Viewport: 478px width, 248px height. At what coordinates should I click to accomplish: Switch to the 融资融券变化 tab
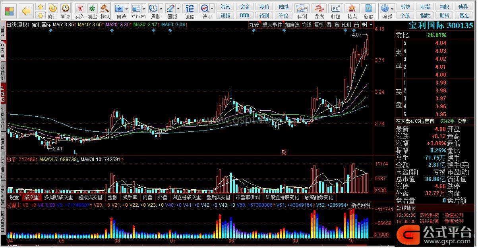[x=319, y=197]
